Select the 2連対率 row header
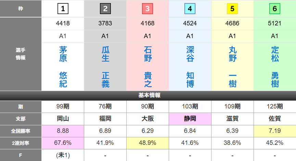296x161 pixels. 21,143
